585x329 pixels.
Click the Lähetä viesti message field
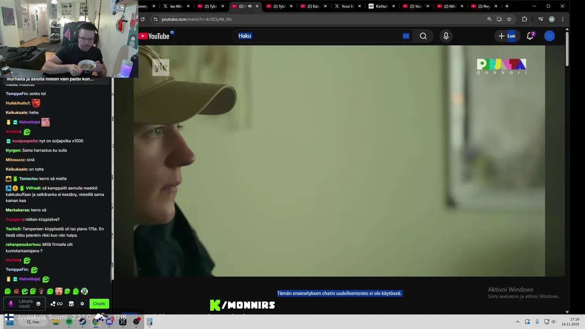(24, 304)
